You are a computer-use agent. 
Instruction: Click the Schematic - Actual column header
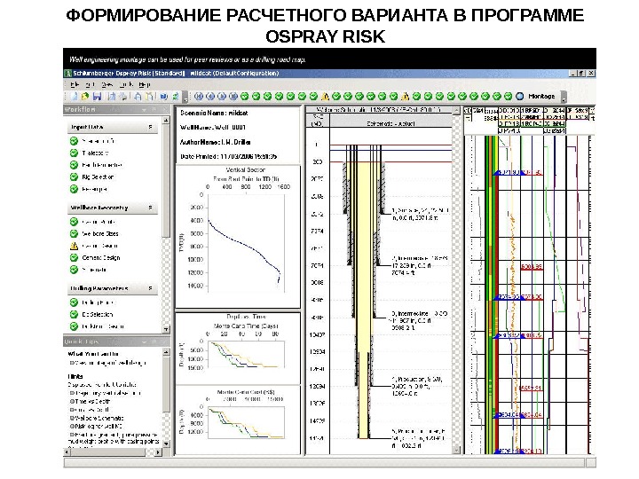coord(390,123)
